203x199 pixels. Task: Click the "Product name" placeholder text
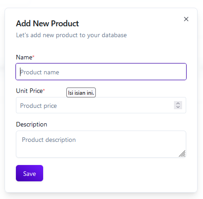coord(40,72)
